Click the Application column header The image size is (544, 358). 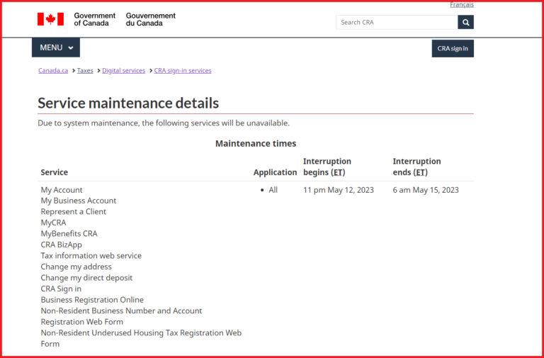pos(275,172)
